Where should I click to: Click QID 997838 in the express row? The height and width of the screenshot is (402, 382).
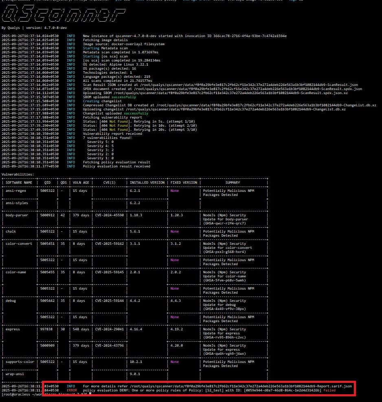(46, 329)
